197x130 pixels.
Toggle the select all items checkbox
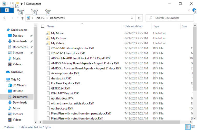tap(43, 26)
